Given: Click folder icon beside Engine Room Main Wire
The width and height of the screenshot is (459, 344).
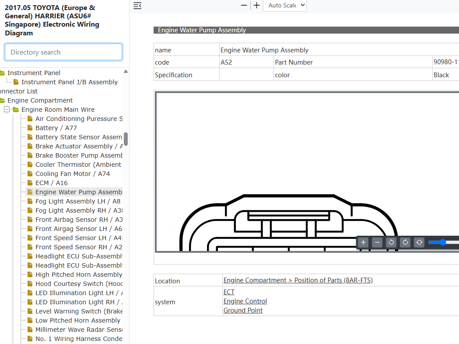Looking at the screenshot, I should [x=16, y=110].
